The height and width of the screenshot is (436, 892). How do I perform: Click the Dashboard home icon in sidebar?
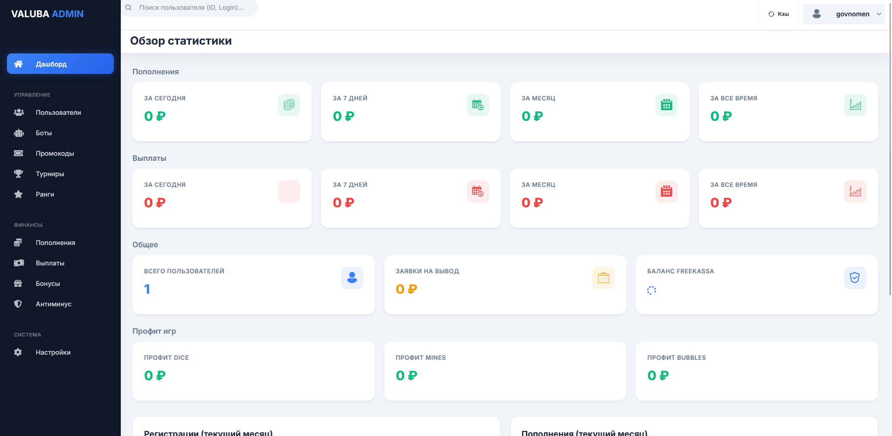19,64
